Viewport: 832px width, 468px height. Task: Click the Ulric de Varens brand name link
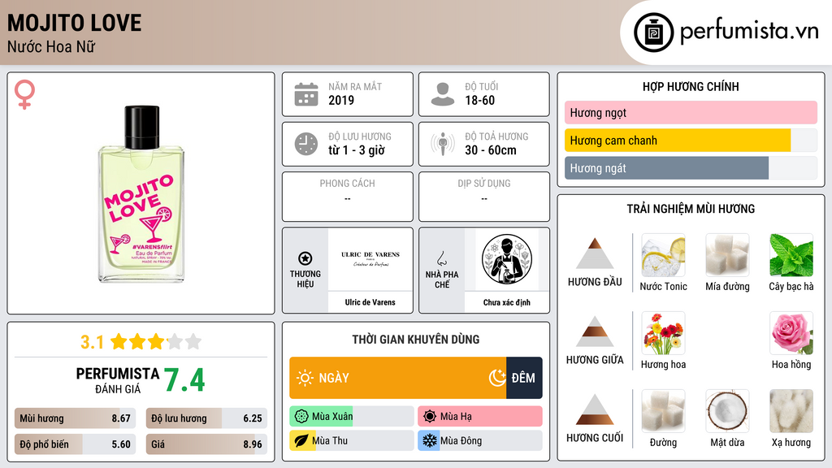click(x=370, y=302)
